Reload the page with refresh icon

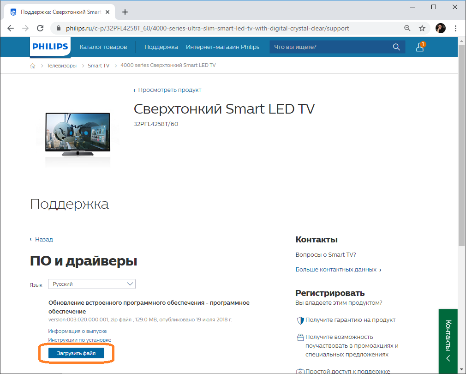click(x=40, y=28)
